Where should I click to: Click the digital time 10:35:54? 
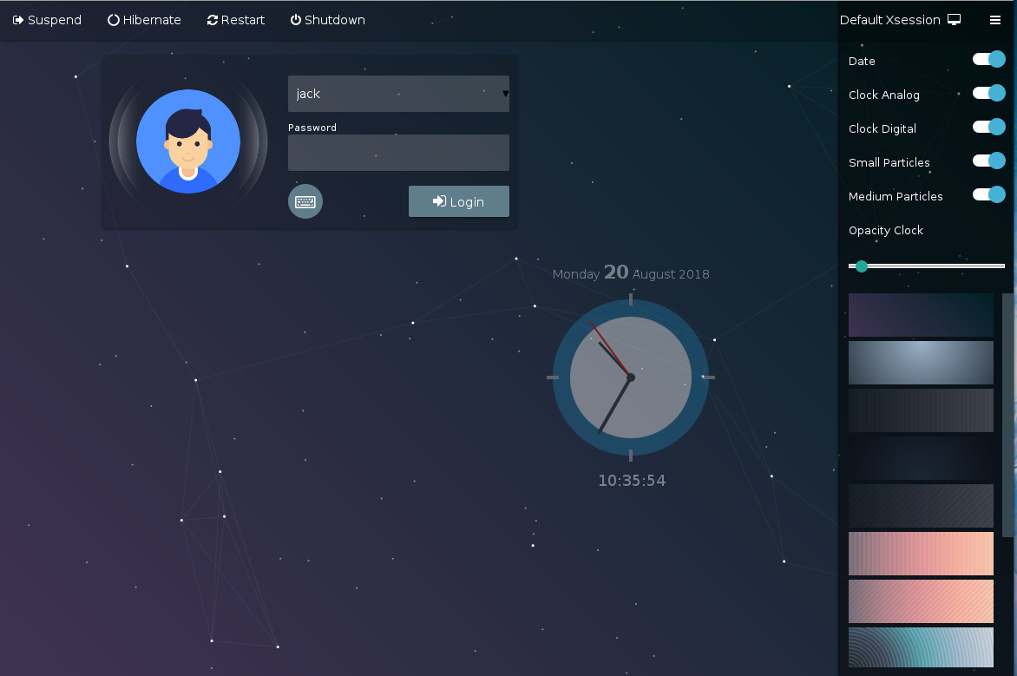pos(632,481)
